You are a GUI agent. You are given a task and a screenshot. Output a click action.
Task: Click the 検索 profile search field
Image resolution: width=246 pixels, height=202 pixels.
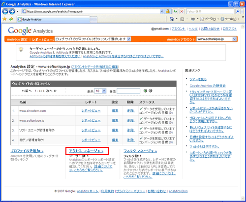click(x=128, y=91)
